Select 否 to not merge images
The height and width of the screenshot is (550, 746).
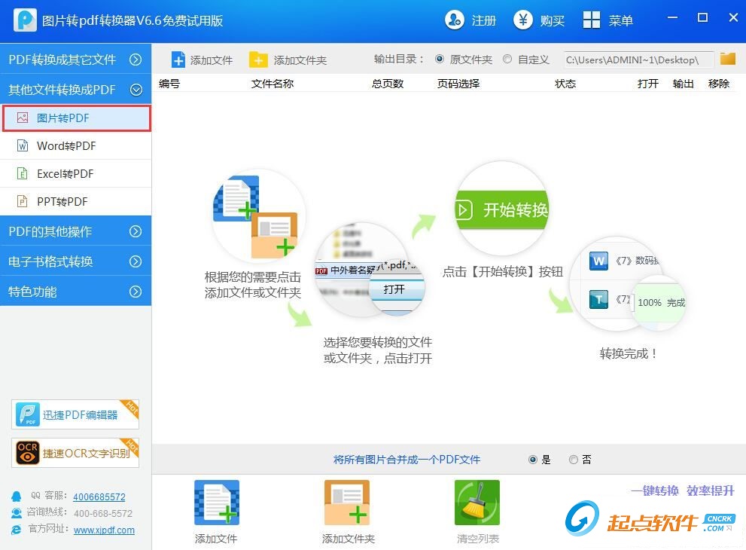(x=573, y=459)
